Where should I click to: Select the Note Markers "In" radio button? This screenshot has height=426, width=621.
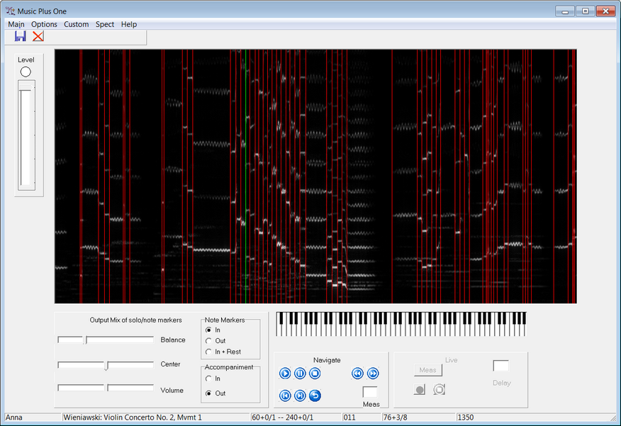208,330
